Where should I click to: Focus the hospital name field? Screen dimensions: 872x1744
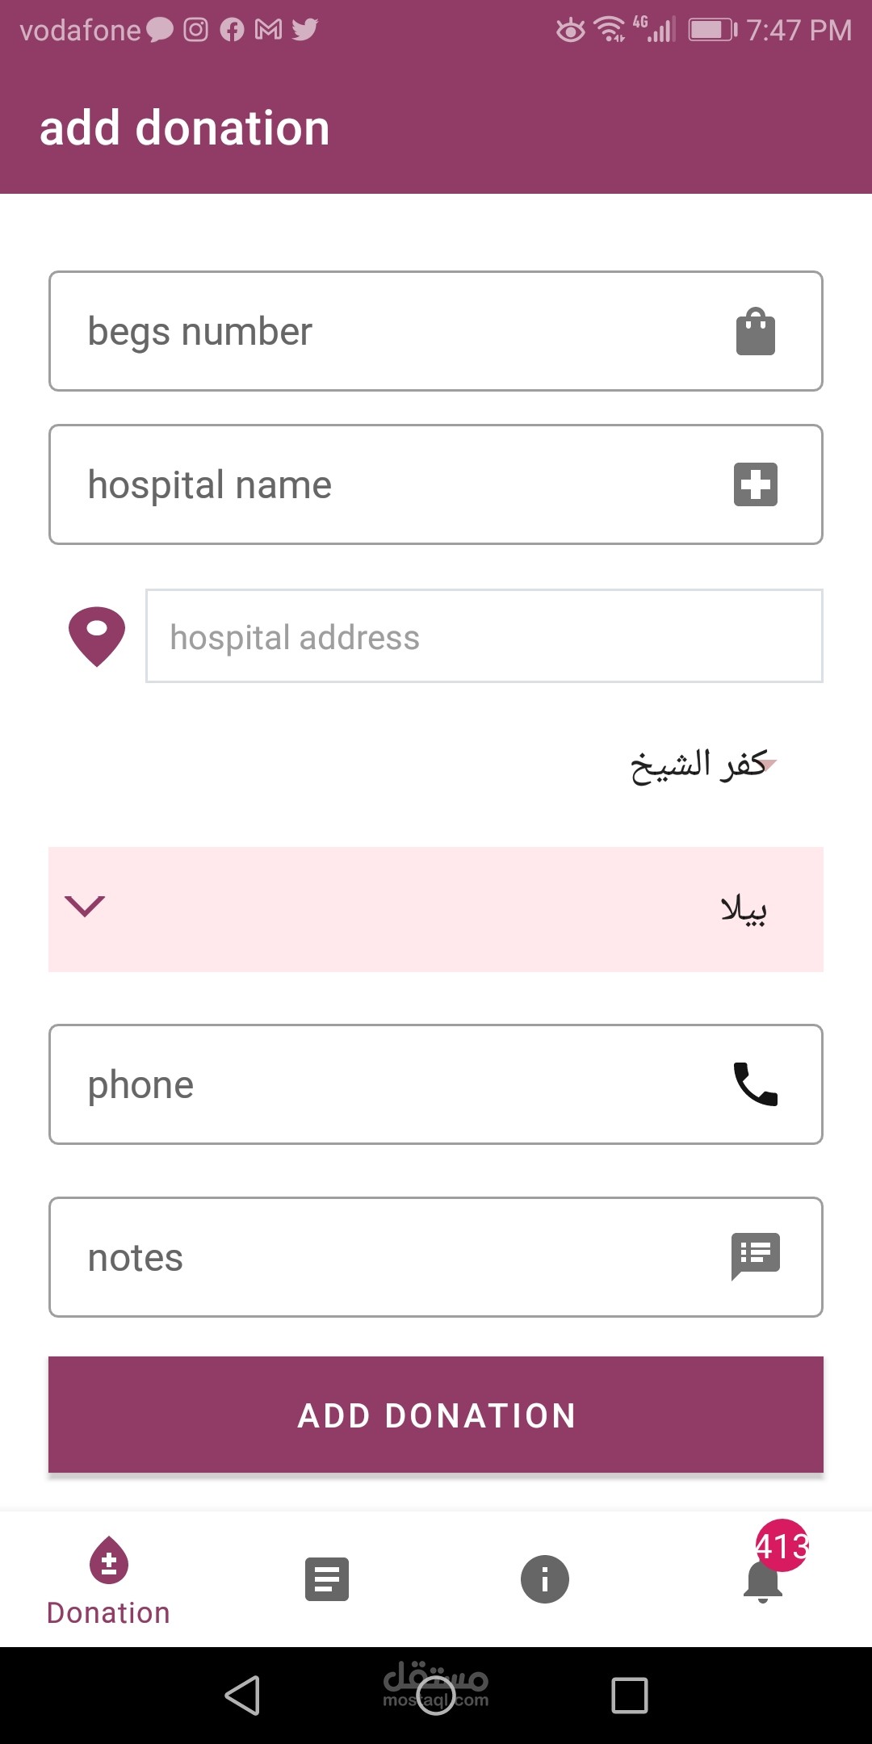pos(388,484)
